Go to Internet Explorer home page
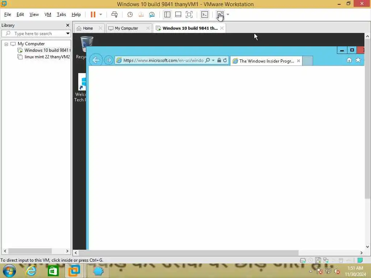371x278 pixels. (349, 60)
